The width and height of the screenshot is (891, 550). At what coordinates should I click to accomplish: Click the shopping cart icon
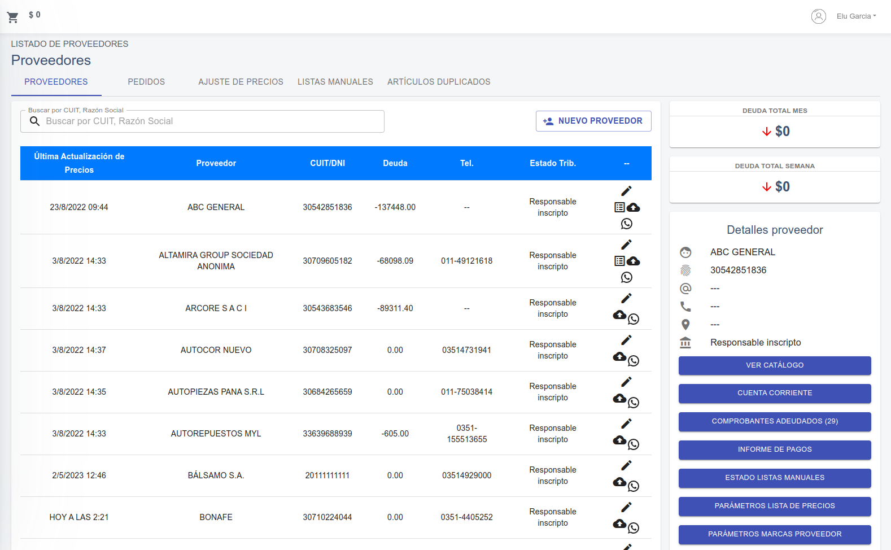coord(13,18)
